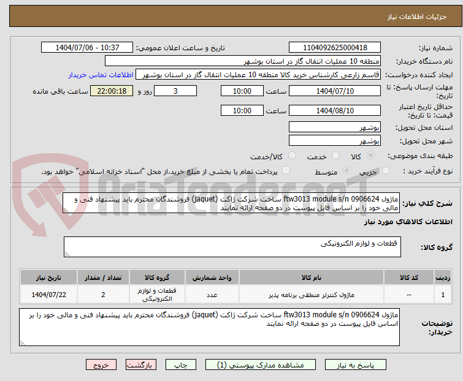The height and width of the screenshot is (381, 463).
Task: Click the table cell date 1404/07/22
Action: point(48,294)
